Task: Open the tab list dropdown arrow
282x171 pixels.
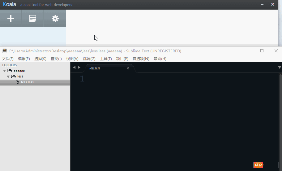Action: click(x=280, y=68)
